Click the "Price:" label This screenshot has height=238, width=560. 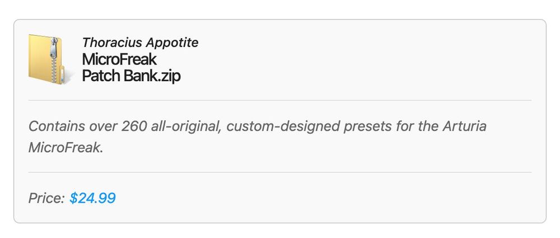[x=46, y=198]
